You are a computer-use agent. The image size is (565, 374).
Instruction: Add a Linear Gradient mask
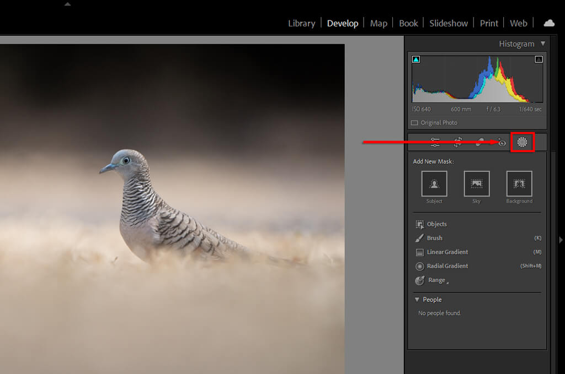coord(447,252)
